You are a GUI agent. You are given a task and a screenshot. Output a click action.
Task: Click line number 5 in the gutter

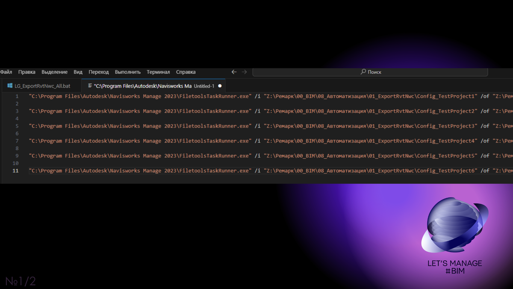(x=17, y=126)
